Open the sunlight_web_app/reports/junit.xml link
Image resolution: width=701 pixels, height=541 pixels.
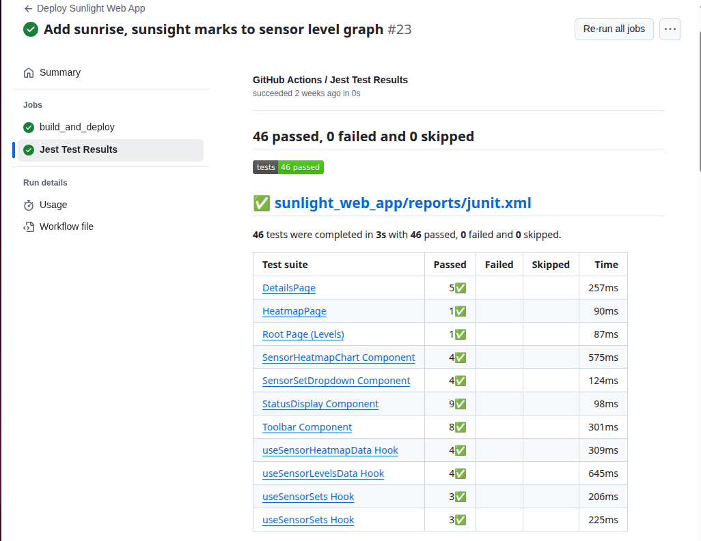pyautogui.click(x=402, y=203)
